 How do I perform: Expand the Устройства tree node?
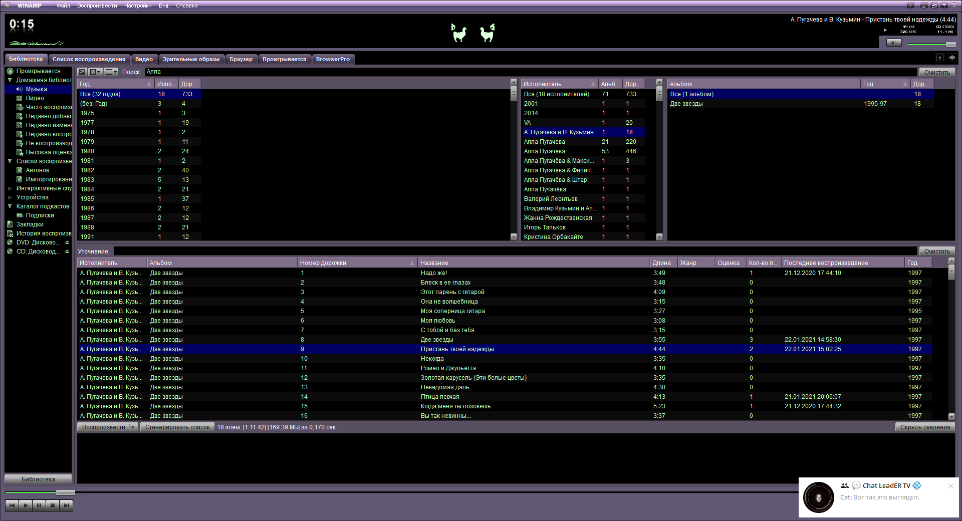point(10,197)
